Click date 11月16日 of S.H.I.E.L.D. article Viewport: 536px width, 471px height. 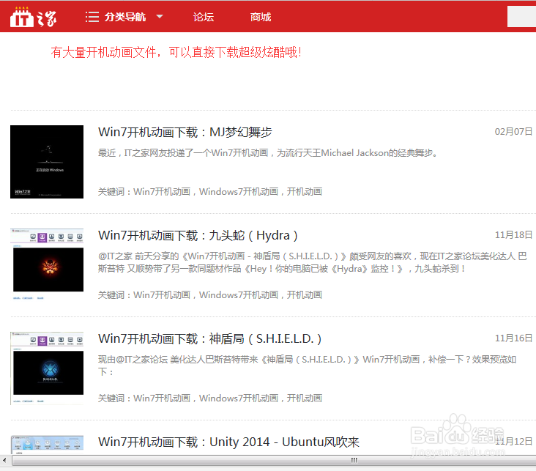[513, 338]
